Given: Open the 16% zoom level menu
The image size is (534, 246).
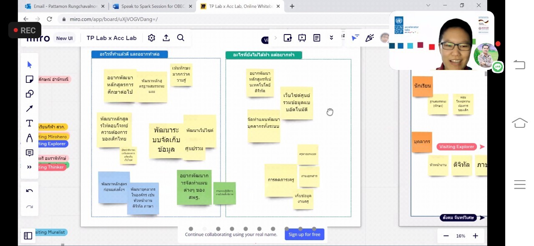Looking at the screenshot, I should (461, 236).
